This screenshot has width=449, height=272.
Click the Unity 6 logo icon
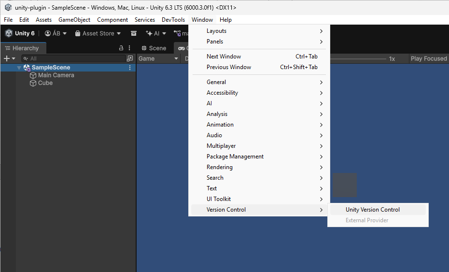[x=9, y=33]
